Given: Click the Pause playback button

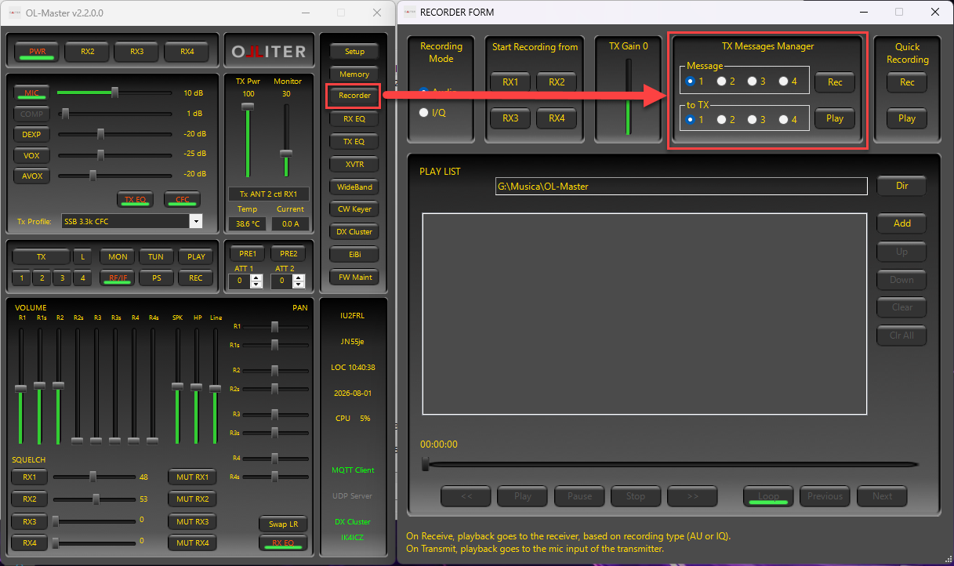Looking at the screenshot, I should 579,496.
